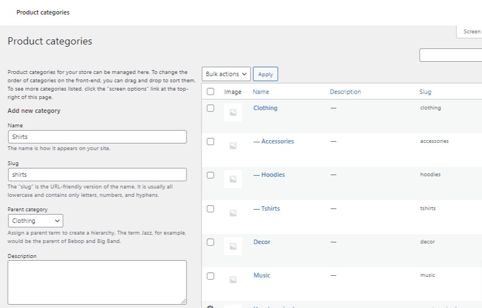Viewport: 482px width, 308px height.
Task: Click the Hoodies row placeholder image icon
Action: [x=233, y=179]
